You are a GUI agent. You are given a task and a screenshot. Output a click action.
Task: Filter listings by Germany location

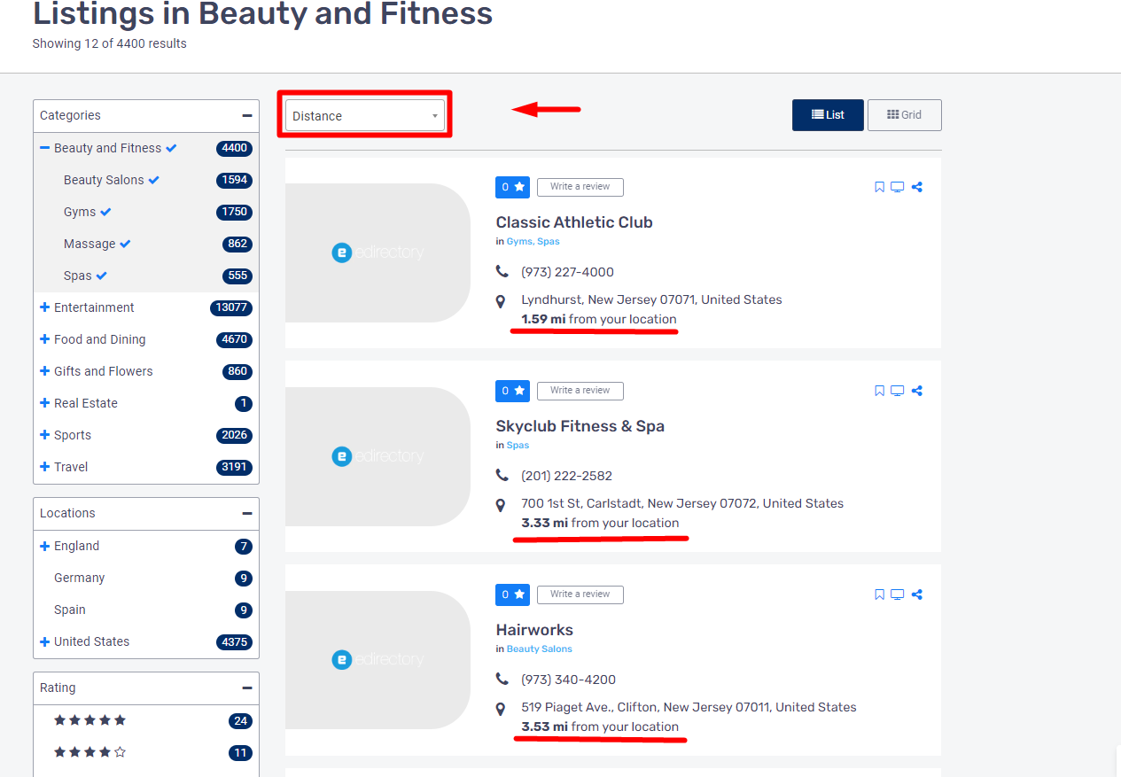[x=80, y=578]
